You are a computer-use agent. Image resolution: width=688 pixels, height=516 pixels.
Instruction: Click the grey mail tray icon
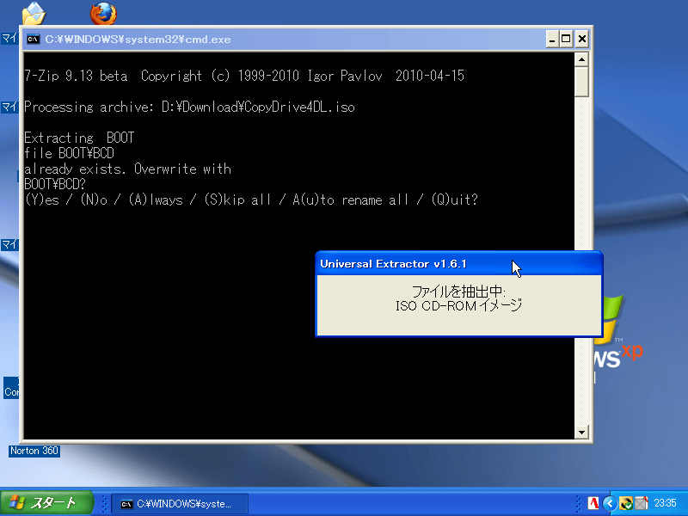tap(641, 503)
